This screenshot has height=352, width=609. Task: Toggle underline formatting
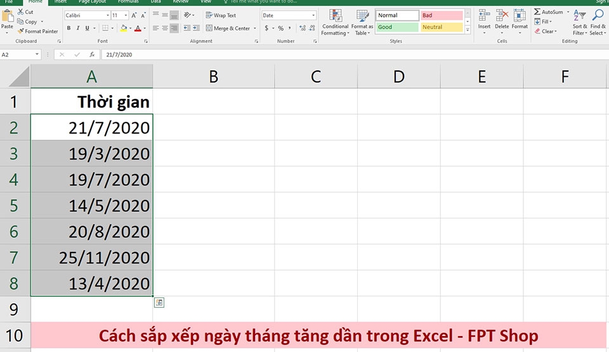tap(87, 28)
